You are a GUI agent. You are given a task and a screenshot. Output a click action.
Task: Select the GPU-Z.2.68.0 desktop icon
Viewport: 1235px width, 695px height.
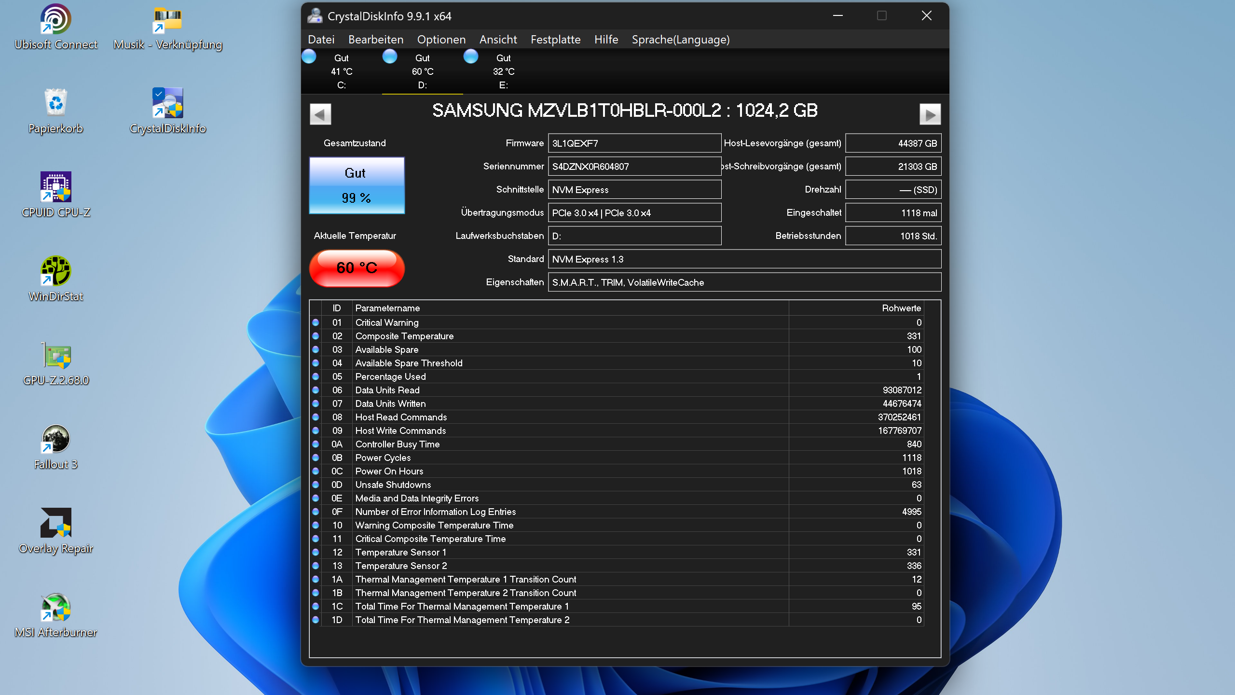[55, 363]
